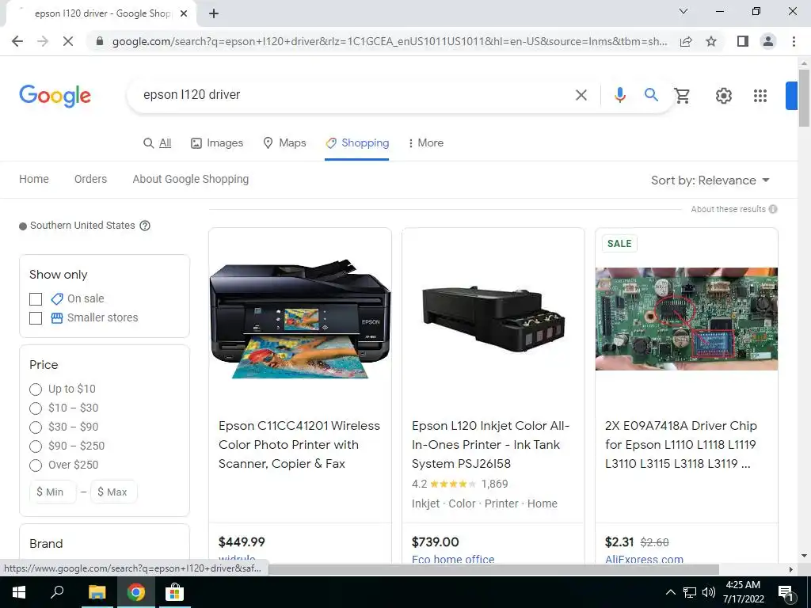The height and width of the screenshot is (608, 811).
Task: Switch to the Maps tab
Action: (x=284, y=142)
